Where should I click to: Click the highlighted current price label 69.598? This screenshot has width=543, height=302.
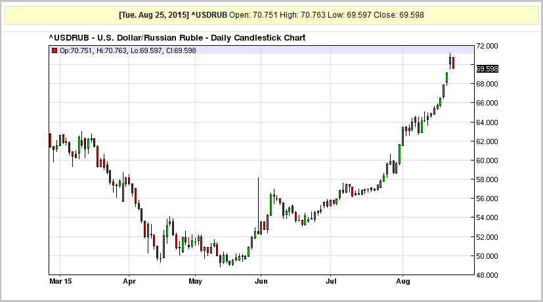tap(487, 69)
